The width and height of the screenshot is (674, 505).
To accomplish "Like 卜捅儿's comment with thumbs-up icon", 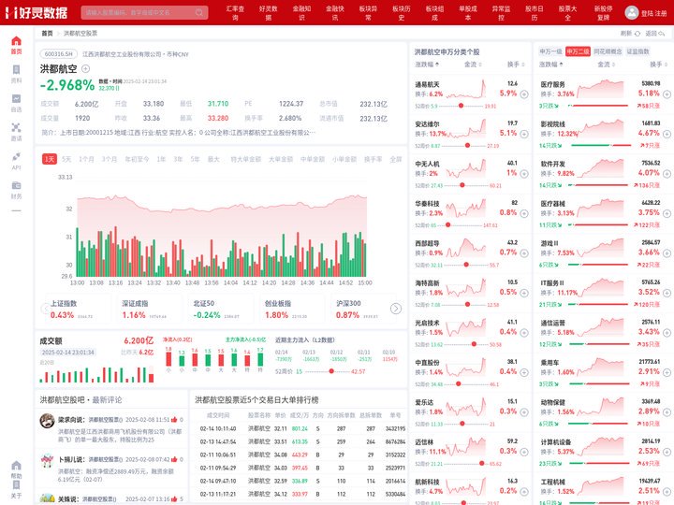I will click(174, 459).
